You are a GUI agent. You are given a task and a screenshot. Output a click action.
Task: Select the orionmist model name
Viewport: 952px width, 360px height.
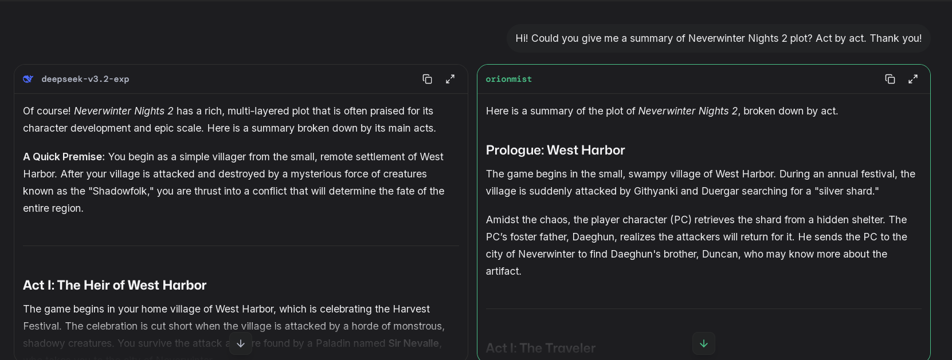pyautogui.click(x=508, y=79)
